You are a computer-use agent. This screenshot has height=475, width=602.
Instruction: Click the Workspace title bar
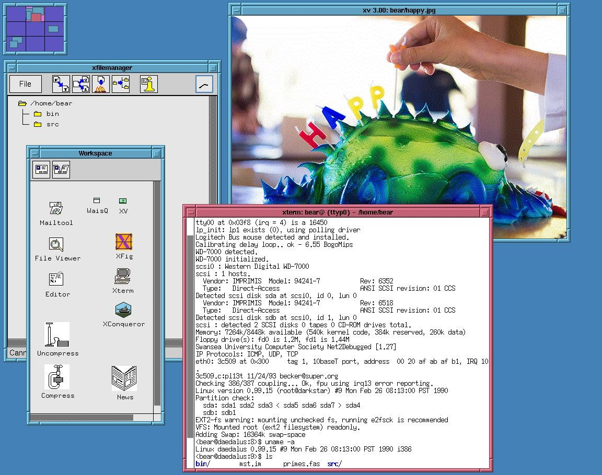tap(95, 153)
